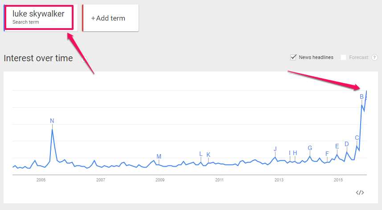Screen dimensions: 382x210
Task: Open the embed code icon
Action: (360, 193)
